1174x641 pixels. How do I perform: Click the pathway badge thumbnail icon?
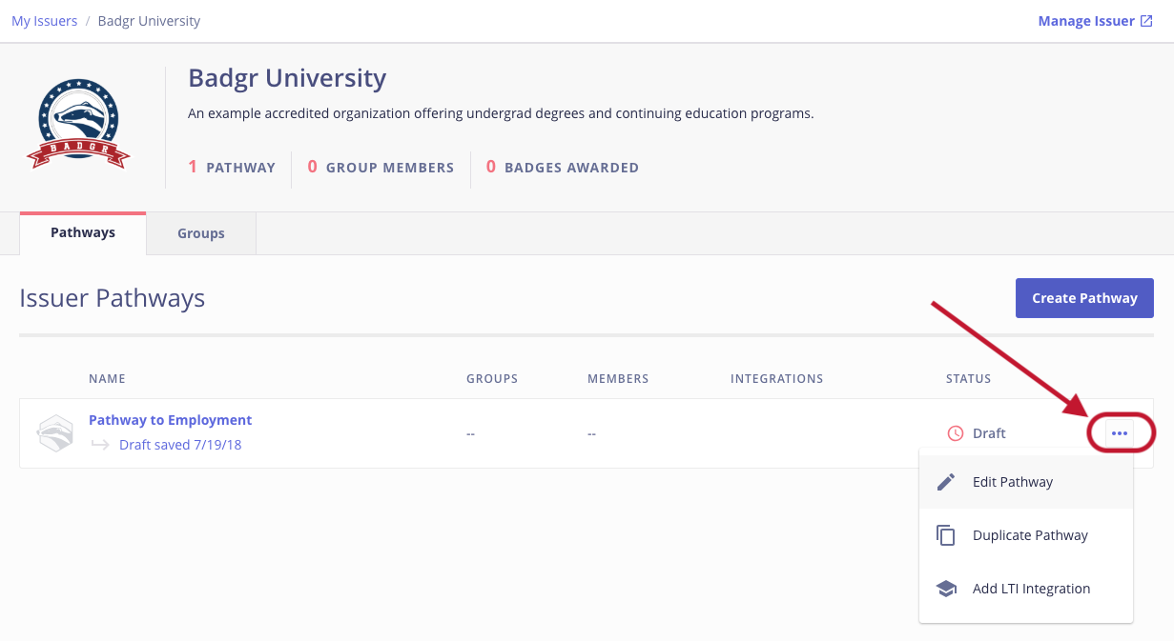click(x=55, y=433)
